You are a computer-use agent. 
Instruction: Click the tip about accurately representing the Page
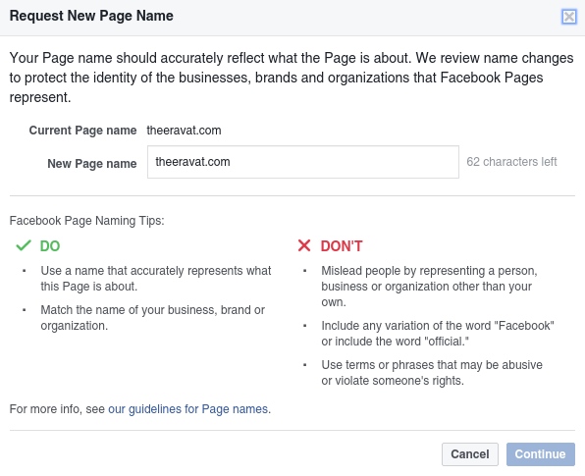(x=156, y=279)
